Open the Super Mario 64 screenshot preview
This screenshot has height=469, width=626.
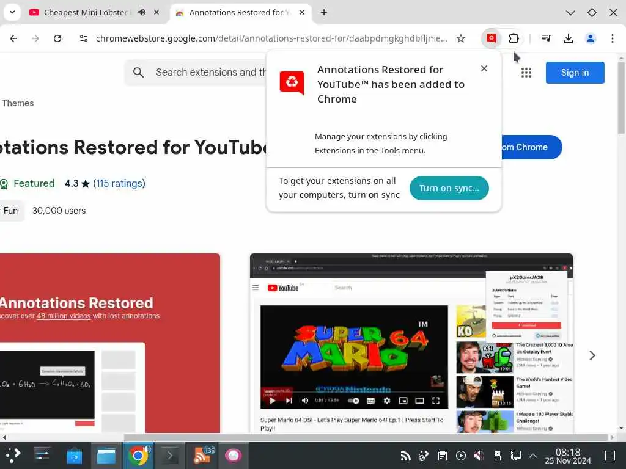point(411,343)
